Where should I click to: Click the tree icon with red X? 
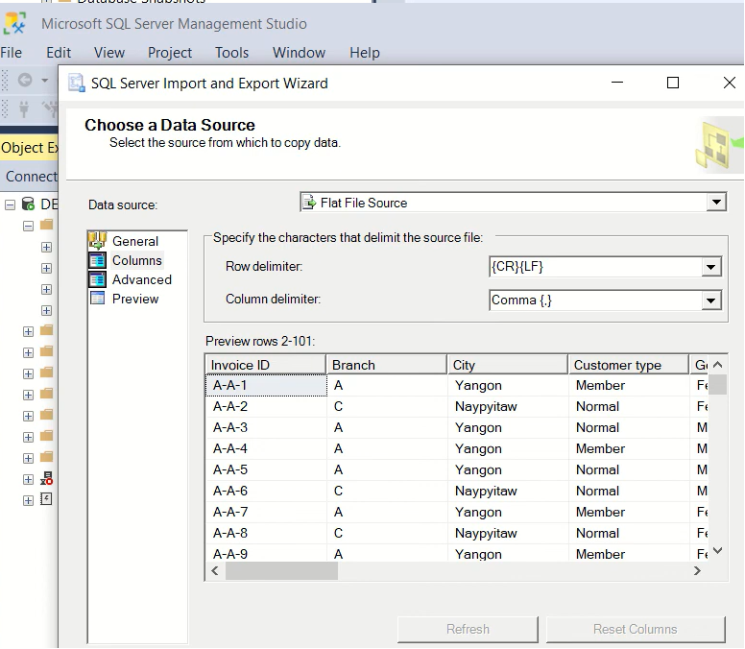coord(46,478)
